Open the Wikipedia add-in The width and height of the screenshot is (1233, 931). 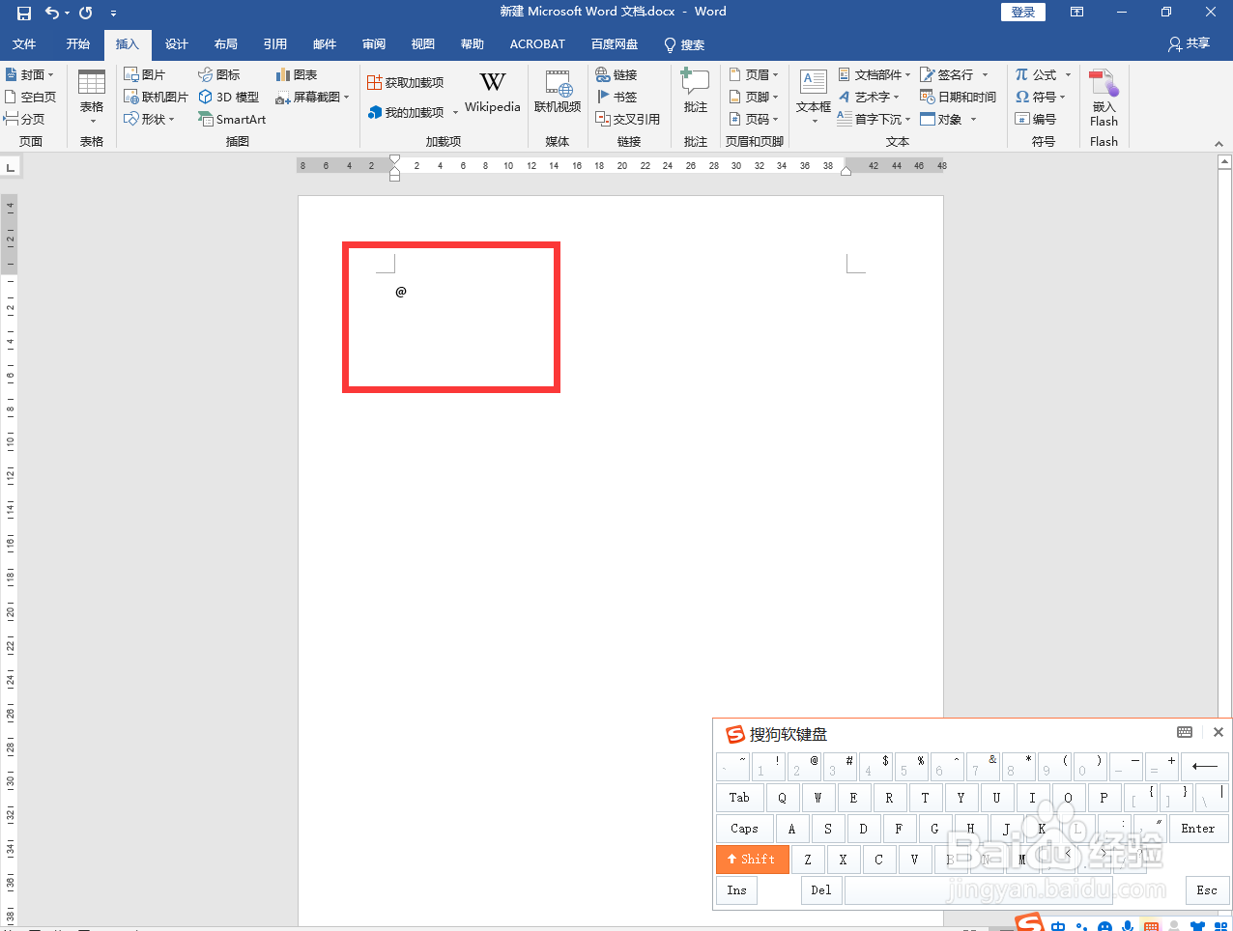pyautogui.click(x=493, y=93)
